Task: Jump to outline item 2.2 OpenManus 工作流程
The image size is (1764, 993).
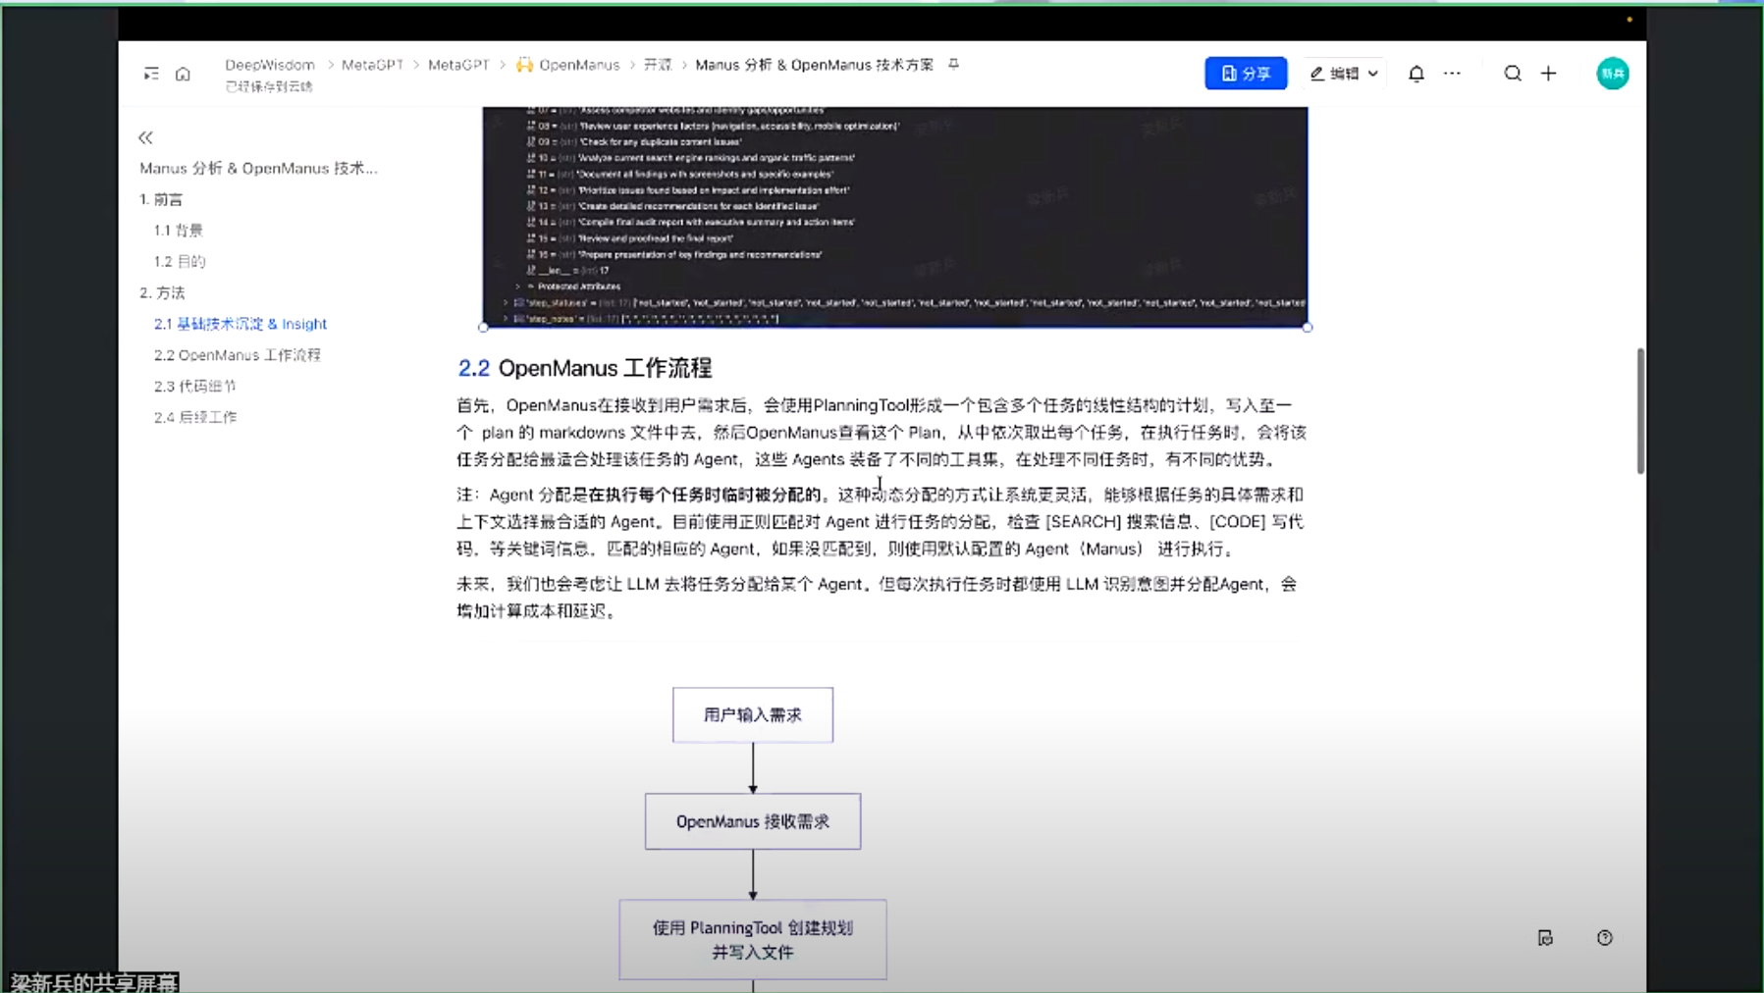Action: (x=237, y=355)
